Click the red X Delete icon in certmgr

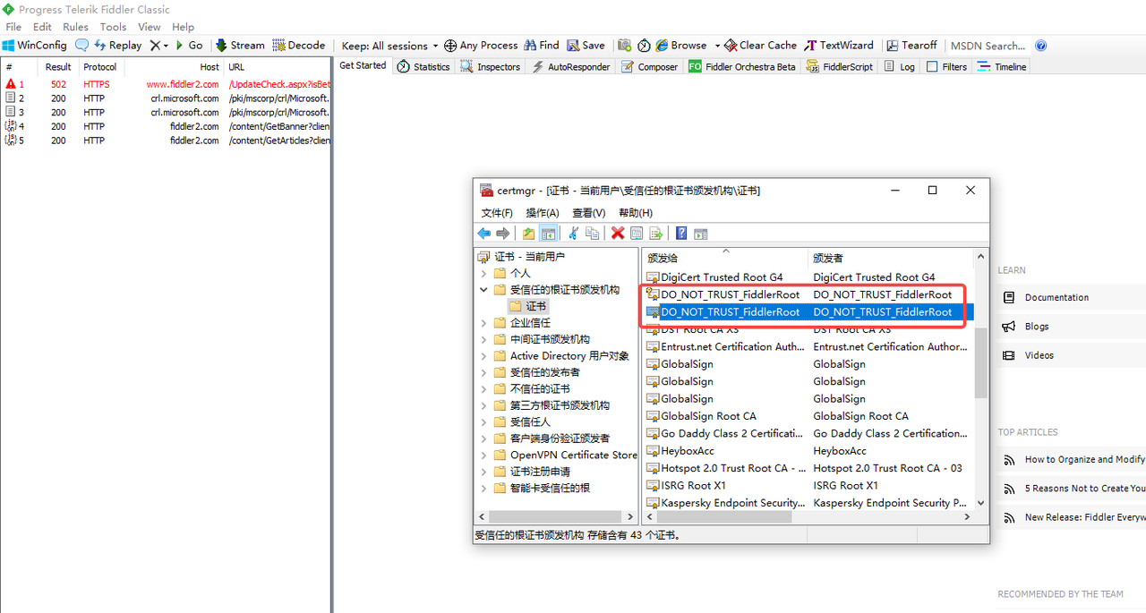(618, 234)
